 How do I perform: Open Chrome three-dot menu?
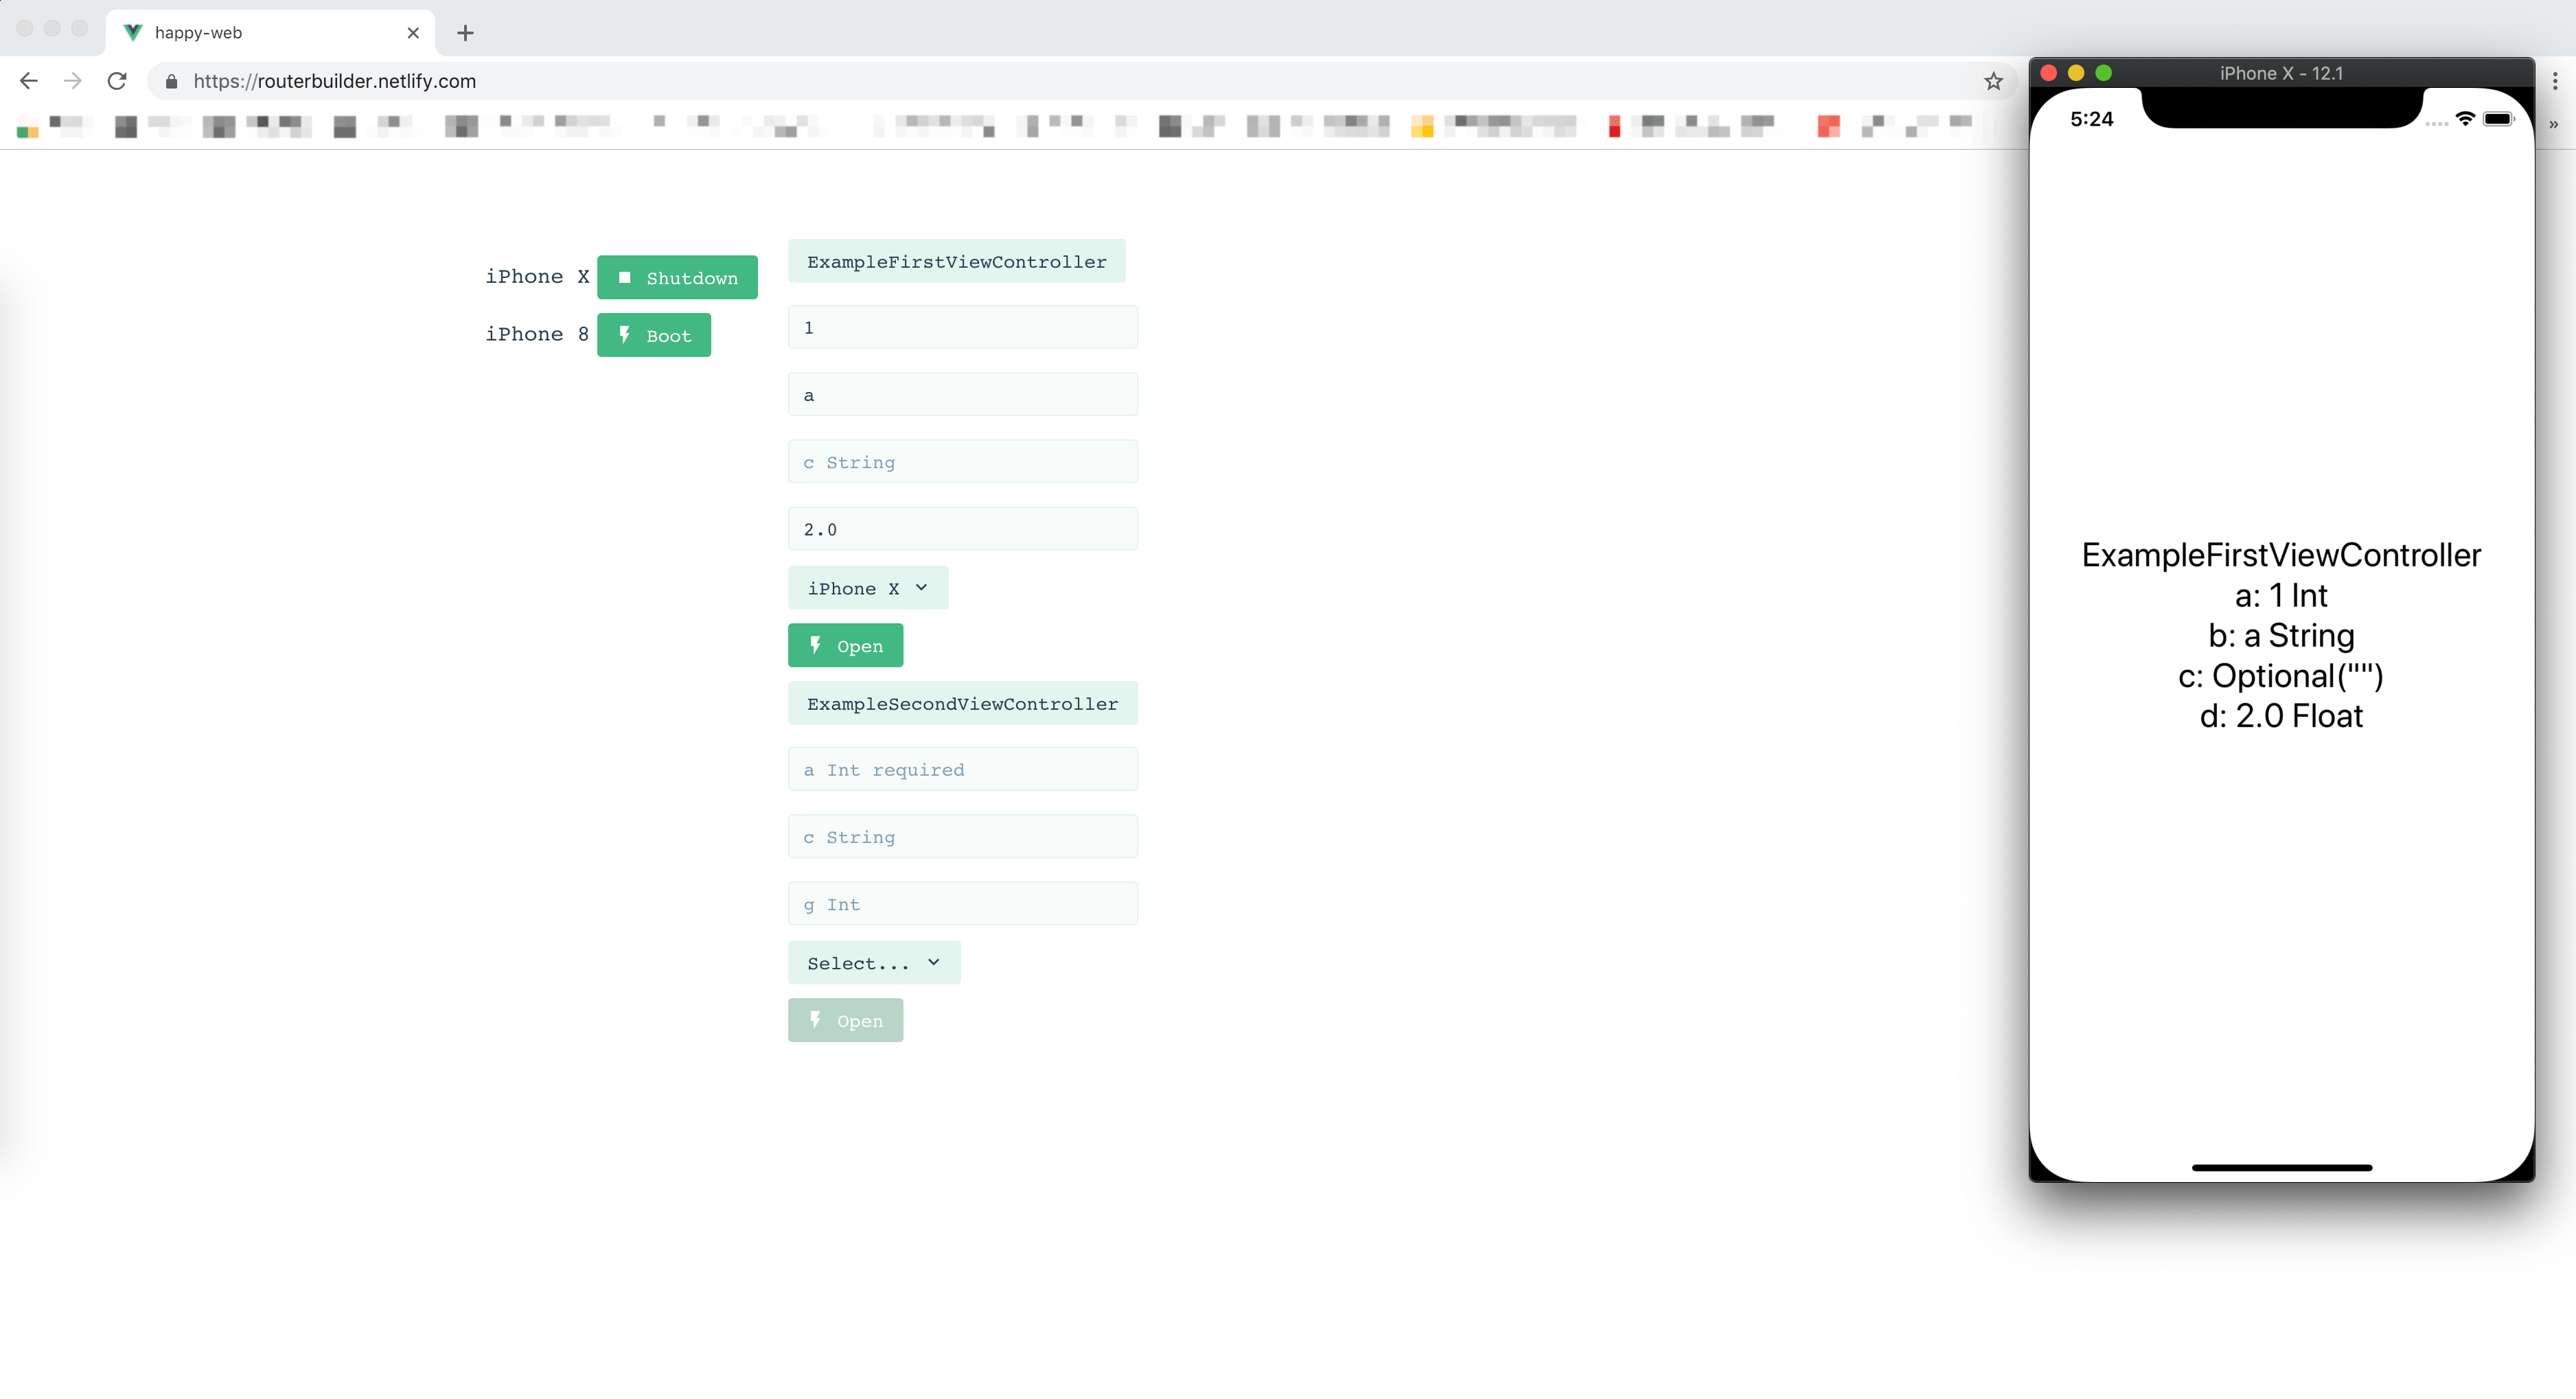tap(2554, 81)
